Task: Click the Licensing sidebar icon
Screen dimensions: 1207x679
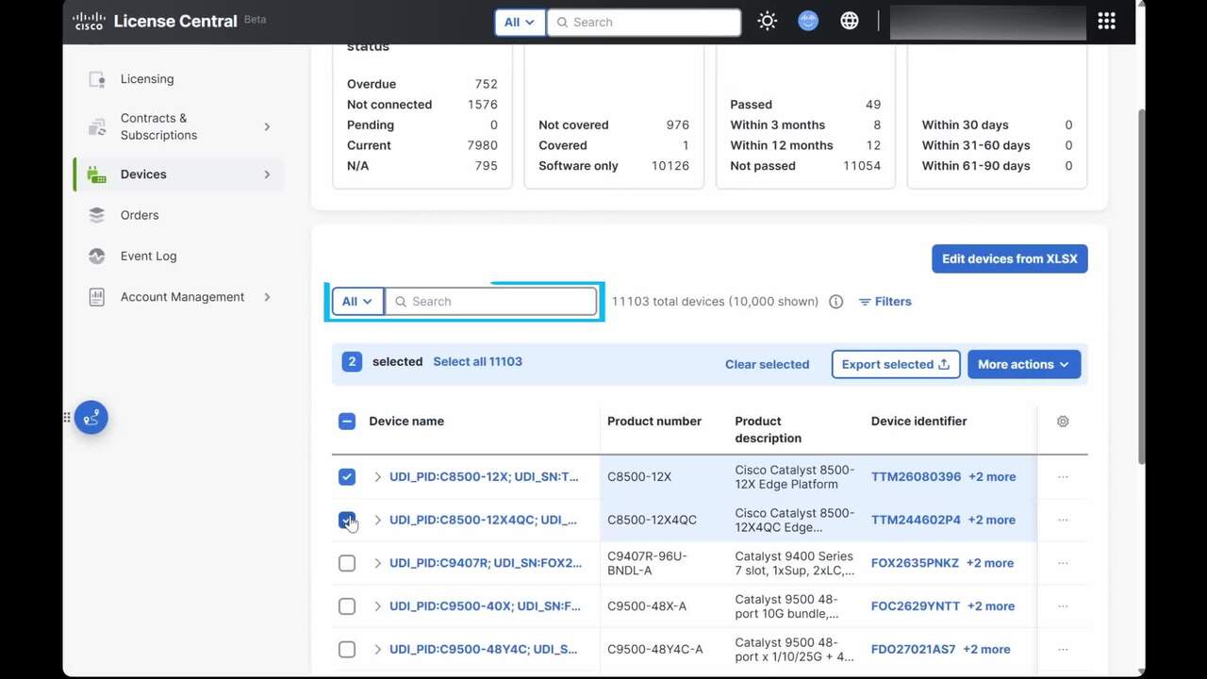Action: (96, 79)
